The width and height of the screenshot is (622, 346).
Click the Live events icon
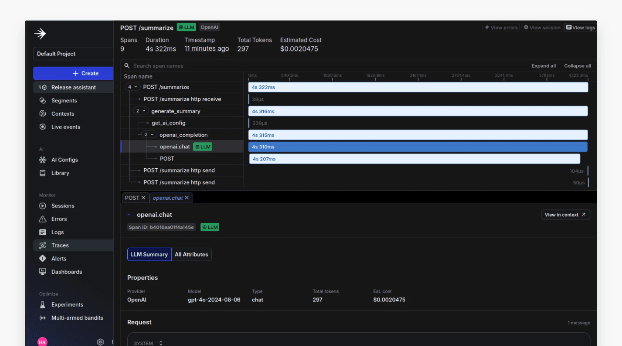pyautogui.click(x=42, y=127)
